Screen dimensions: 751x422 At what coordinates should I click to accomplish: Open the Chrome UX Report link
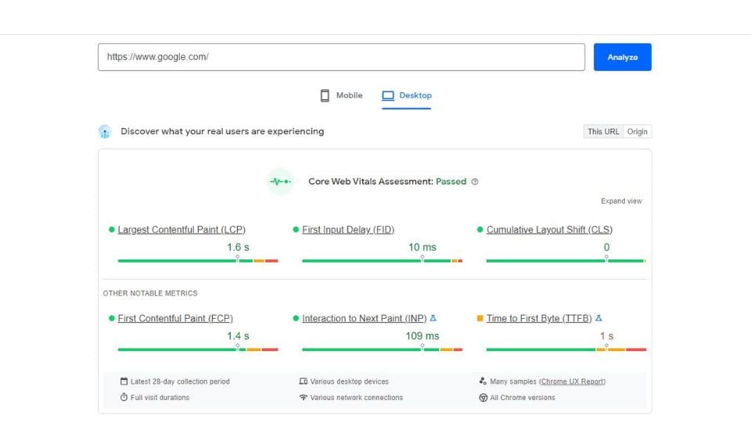572,381
